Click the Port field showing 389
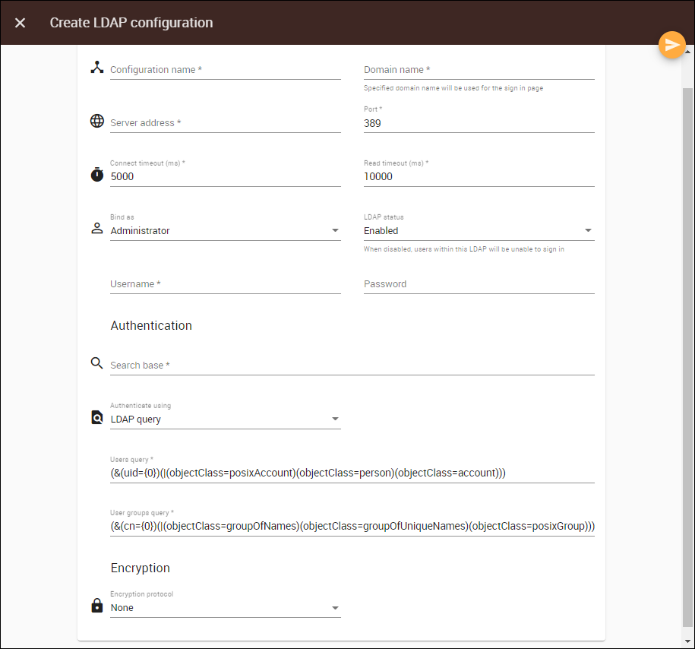Viewport: 695px width, 649px height. click(x=479, y=123)
